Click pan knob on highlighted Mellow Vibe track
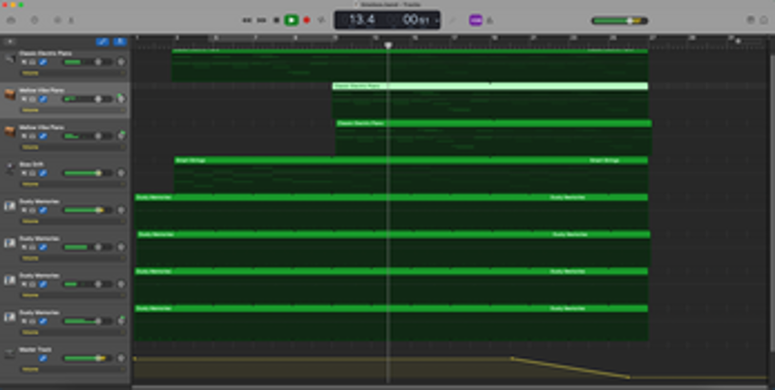775x390 pixels. click(120, 99)
